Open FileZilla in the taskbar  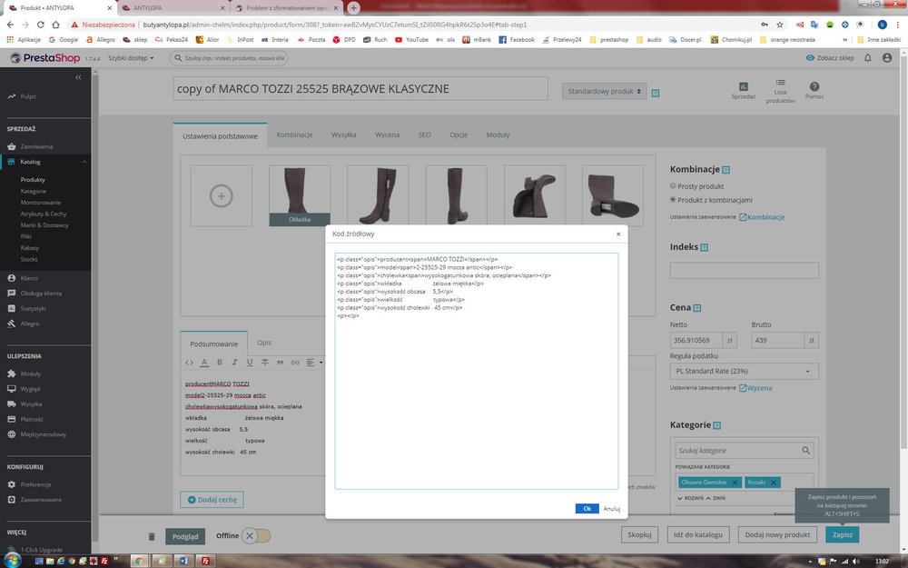205,561
